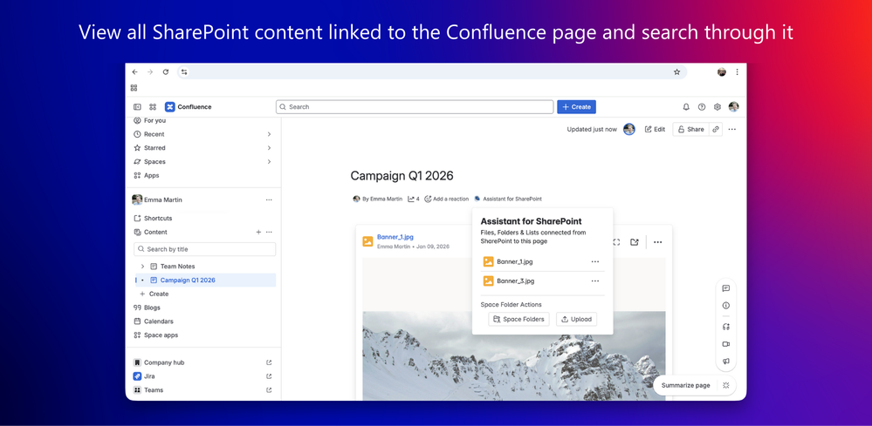Add content with the plus icon

(x=258, y=233)
